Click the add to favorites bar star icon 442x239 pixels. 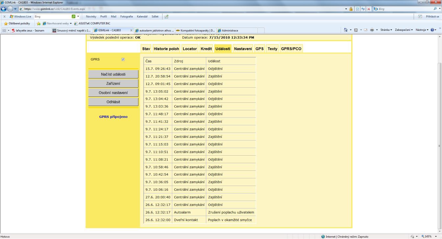38,23
